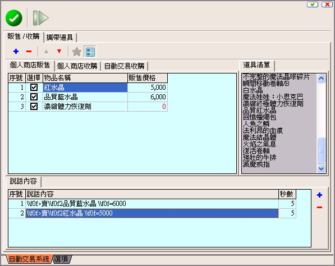Switch to the 選項 bottom tab
The height and width of the screenshot is (266, 335).
[61, 259]
